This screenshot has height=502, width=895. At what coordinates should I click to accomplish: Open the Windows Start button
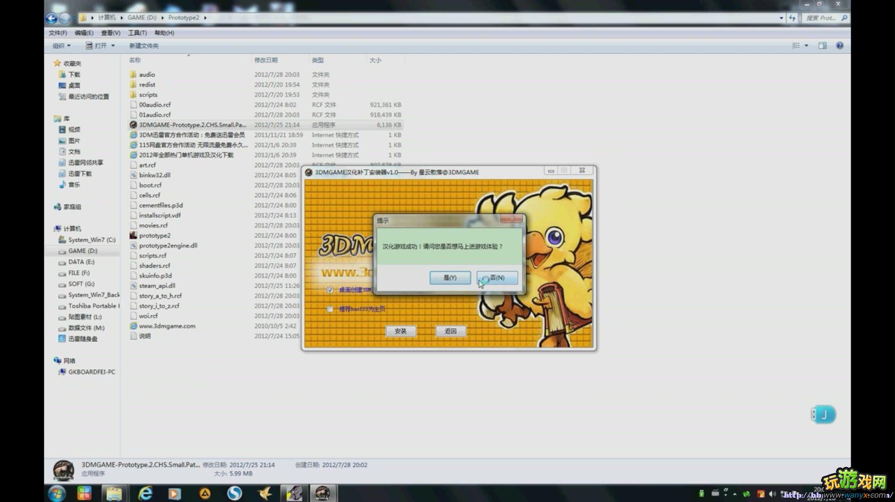pyautogui.click(x=57, y=493)
